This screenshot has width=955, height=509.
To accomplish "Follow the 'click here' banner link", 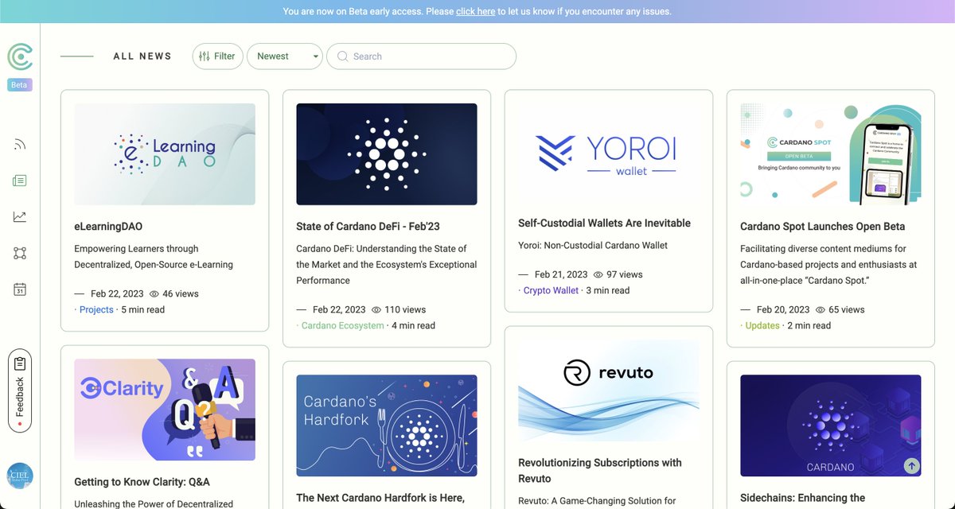I will click(x=475, y=12).
